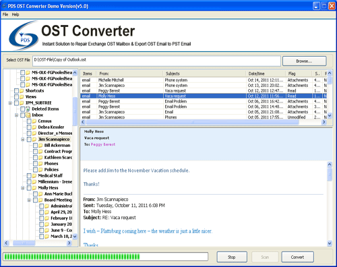Image resolution: width=337 pixels, height=267 pixels.
Task: Check the Shortcuts folder checkbox
Action: tap(16, 91)
